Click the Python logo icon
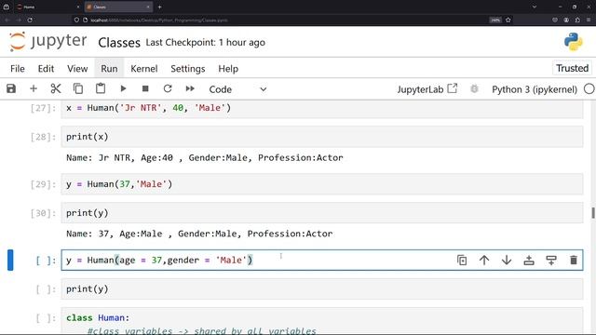The height and width of the screenshot is (335, 596). coord(574,41)
